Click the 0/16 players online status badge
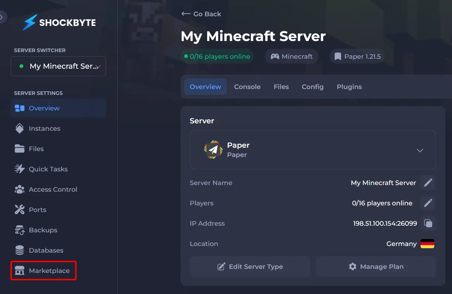 point(217,57)
